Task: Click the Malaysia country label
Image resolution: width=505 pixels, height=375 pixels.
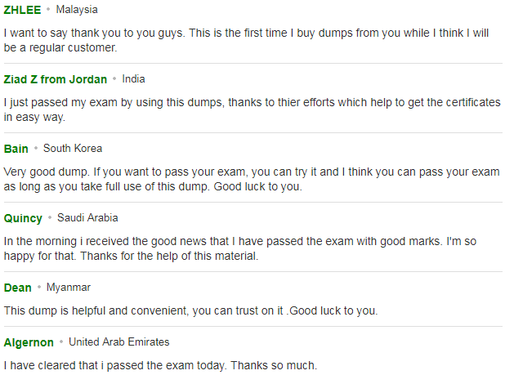Action: coord(77,10)
